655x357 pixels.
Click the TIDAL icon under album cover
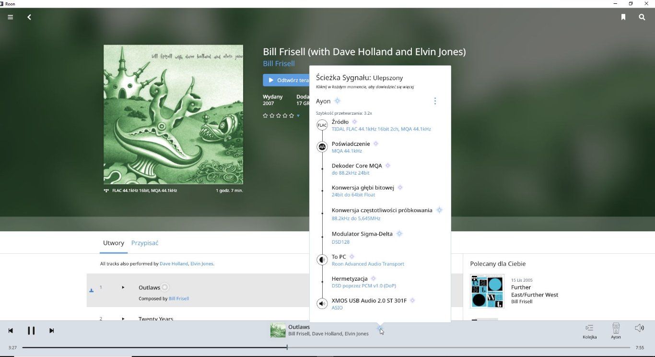coord(106,190)
